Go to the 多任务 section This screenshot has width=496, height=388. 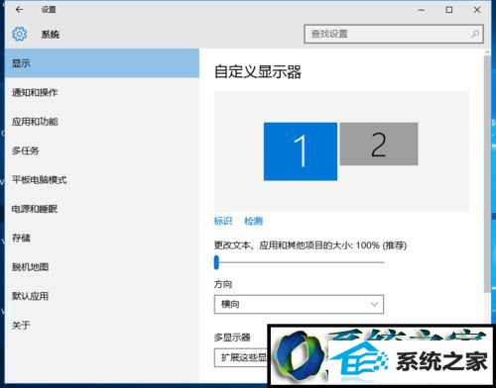[x=102, y=150]
